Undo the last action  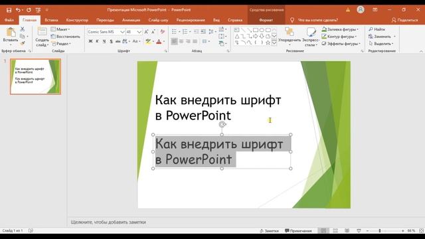click(18, 10)
